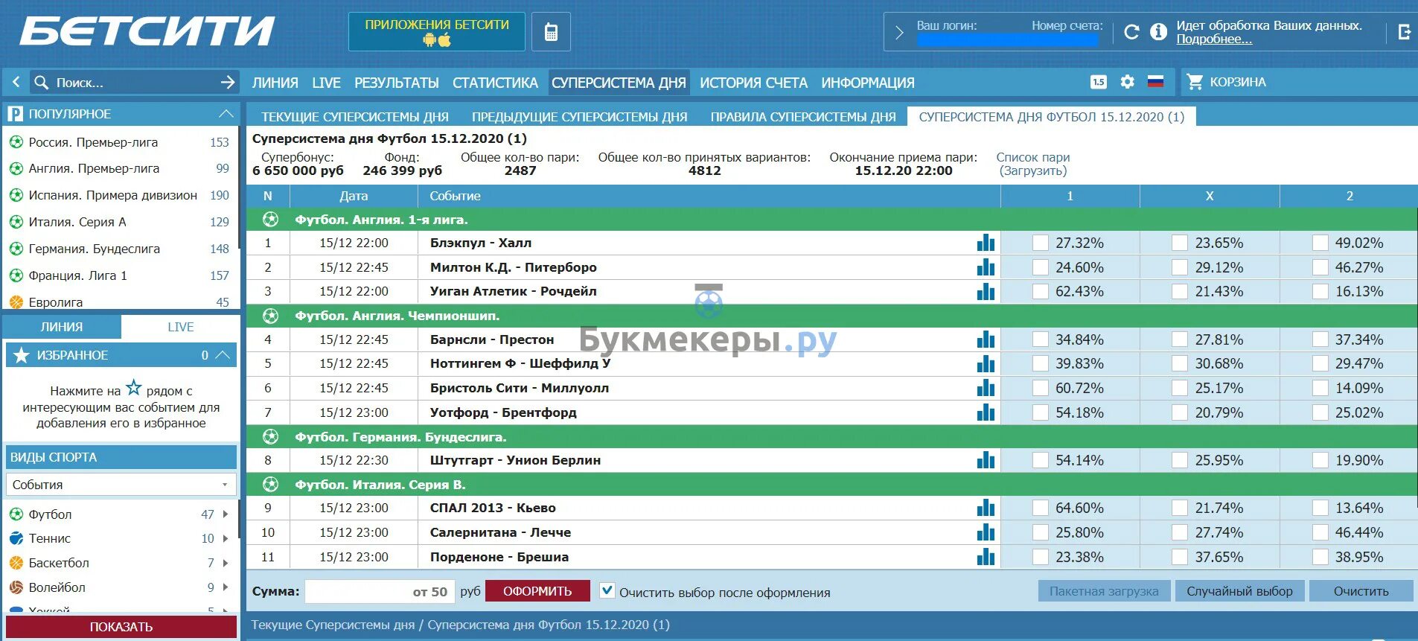This screenshot has width=1418, height=641.
Task: Switch to ПРЕДЫДУЩИЕ СУПЕРСИСТЕМЫ ДНЯ tab
Action: (x=579, y=117)
